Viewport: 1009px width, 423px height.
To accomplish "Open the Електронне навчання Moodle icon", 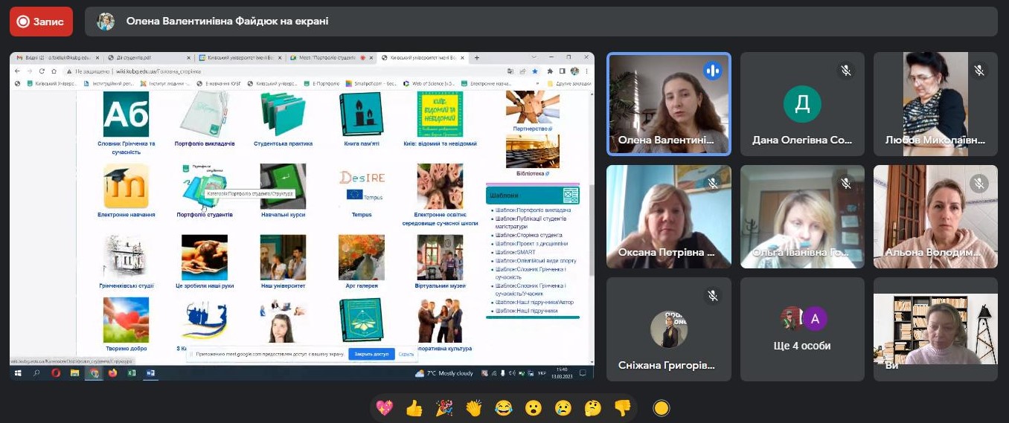I will click(x=126, y=186).
